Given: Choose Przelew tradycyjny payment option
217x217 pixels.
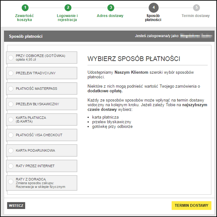Looking at the screenshot, I should click(11, 73).
